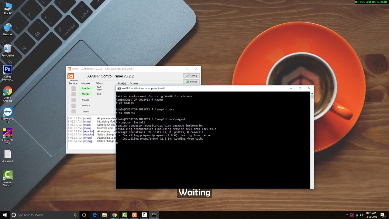This screenshot has width=389, height=219.
Task: Switch to command prompt taskbar icon
Action: pos(154,215)
